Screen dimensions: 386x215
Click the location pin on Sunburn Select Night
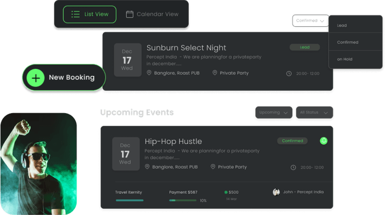(x=149, y=73)
